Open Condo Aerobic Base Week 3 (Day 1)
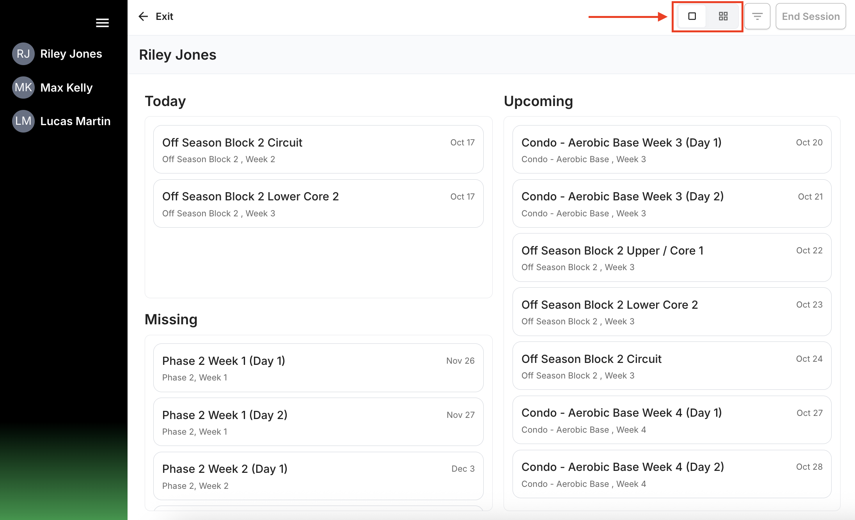This screenshot has width=855, height=520. (672, 149)
